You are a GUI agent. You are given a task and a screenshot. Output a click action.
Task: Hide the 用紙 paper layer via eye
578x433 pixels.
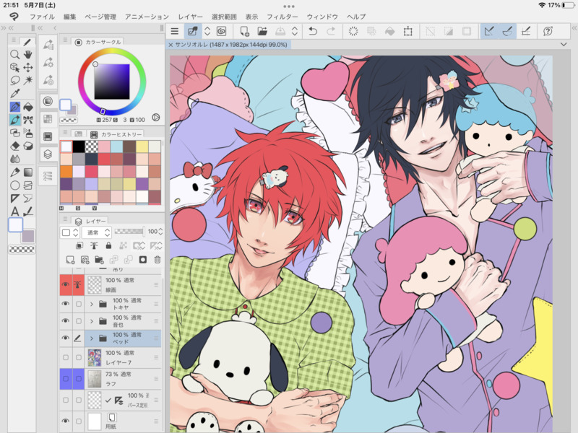[x=66, y=421]
